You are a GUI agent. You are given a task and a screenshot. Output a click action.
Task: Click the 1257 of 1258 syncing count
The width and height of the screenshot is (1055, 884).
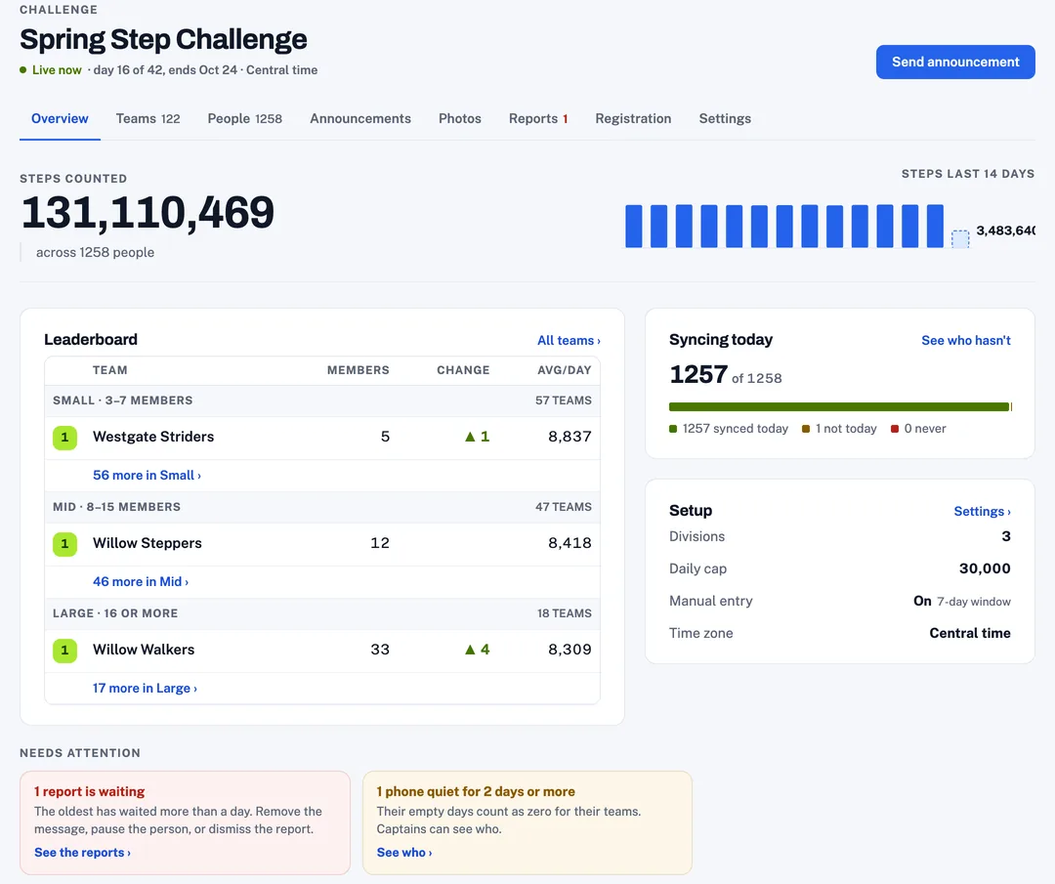point(725,375)
